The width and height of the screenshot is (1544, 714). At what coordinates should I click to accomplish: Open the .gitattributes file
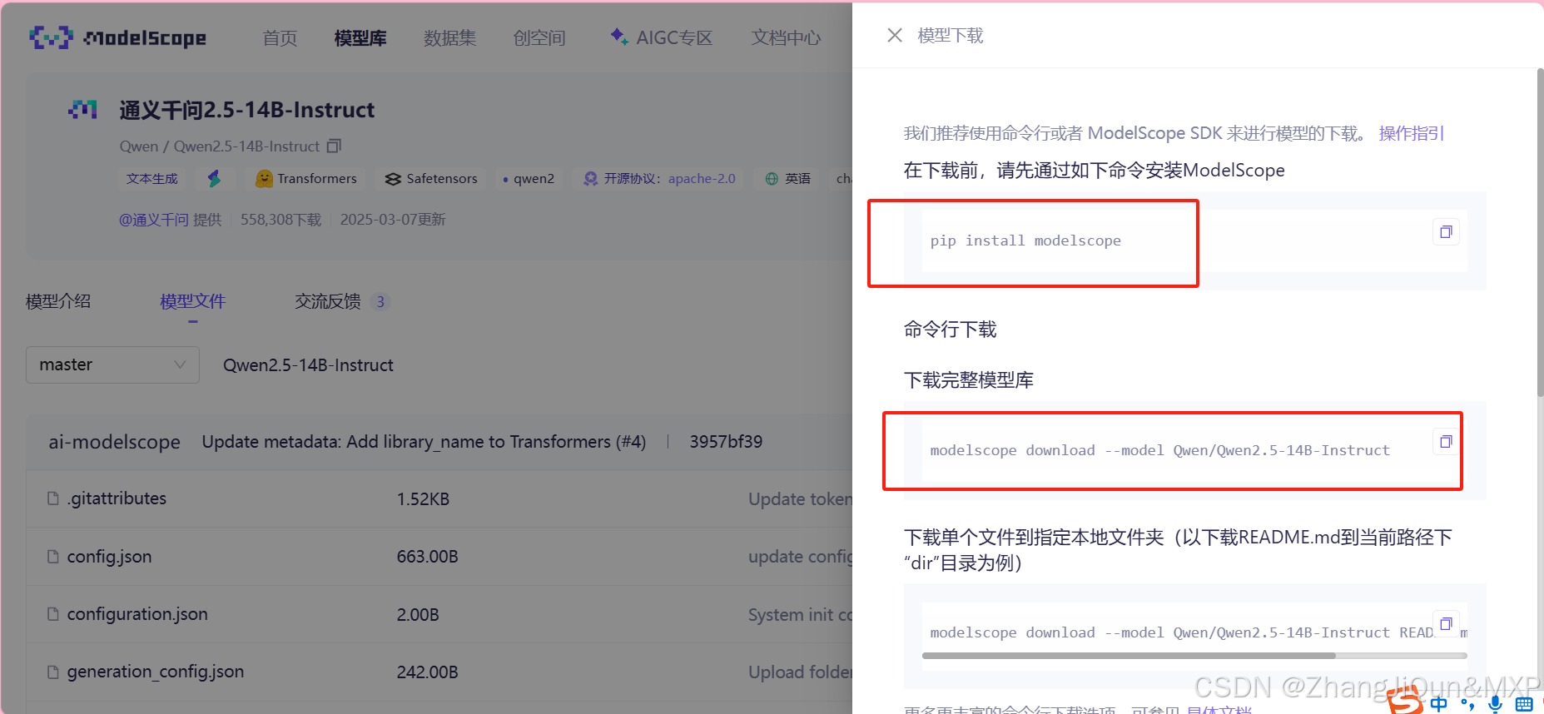[x=117, y=498]
